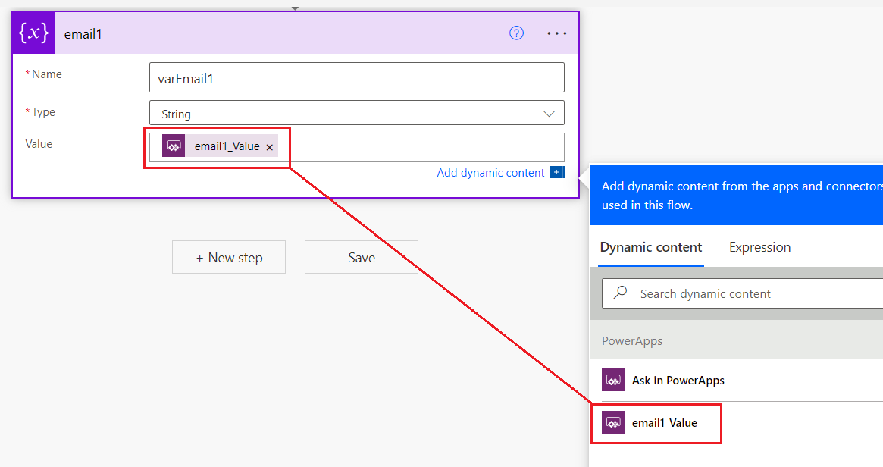883x467 pixels.
Task: Open the email1 more options ellipsis menu
Action: [556, 33]
